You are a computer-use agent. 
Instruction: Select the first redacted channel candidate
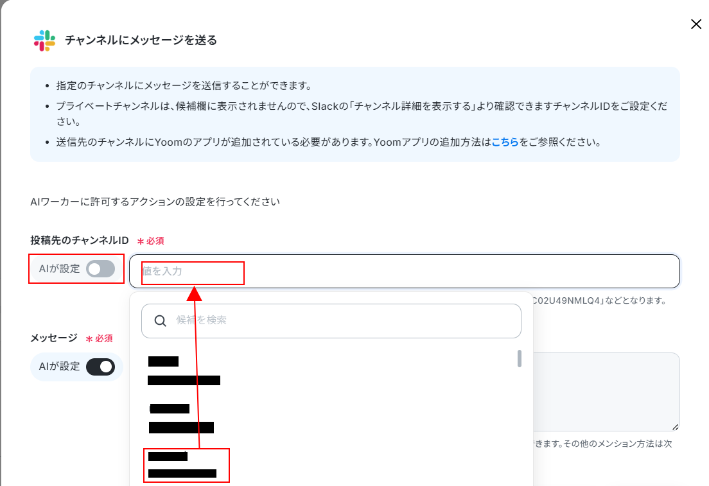[x=184, y=370]
